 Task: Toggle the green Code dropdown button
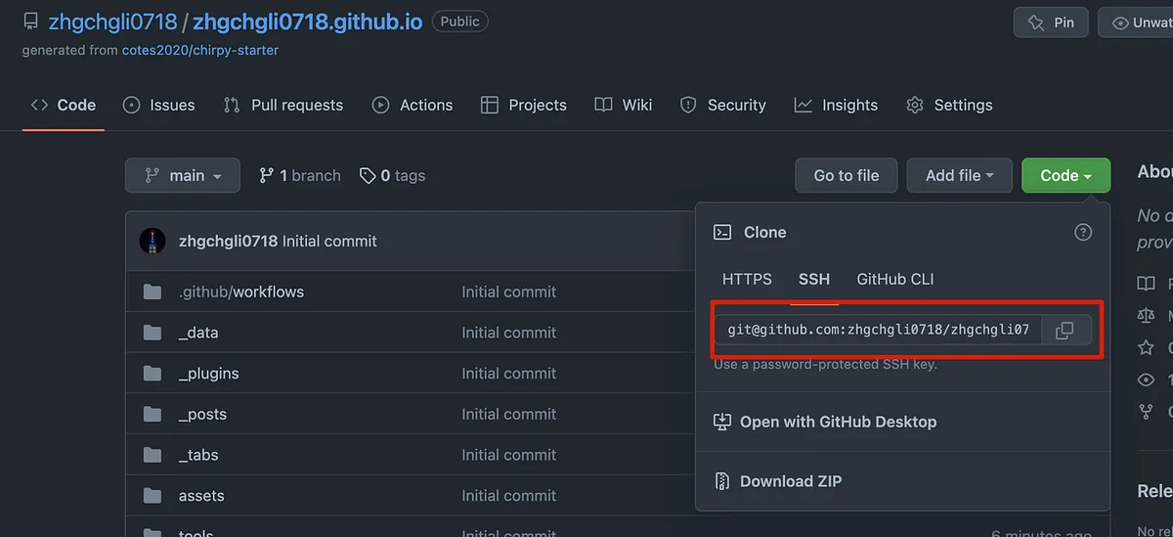[1065, 176]
